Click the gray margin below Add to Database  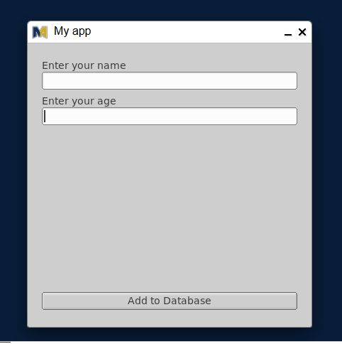(170, 318)
